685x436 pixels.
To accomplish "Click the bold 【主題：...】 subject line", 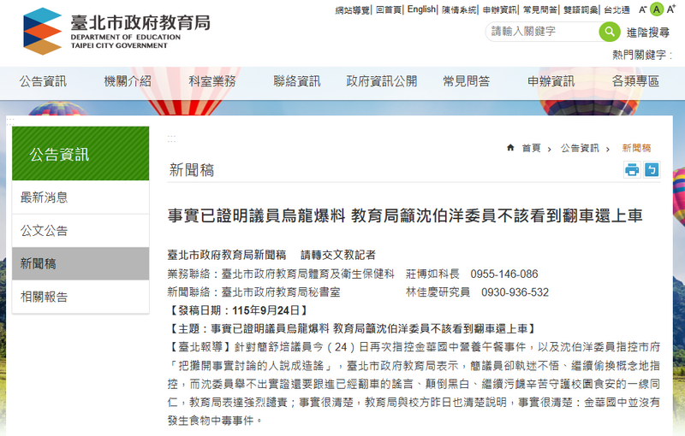I will tap(352, 329).
